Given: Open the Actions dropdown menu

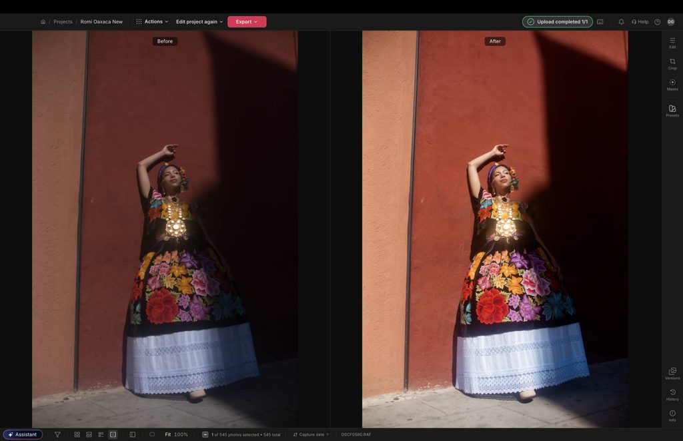Looking at the screenshot, I should coord(152,22).
